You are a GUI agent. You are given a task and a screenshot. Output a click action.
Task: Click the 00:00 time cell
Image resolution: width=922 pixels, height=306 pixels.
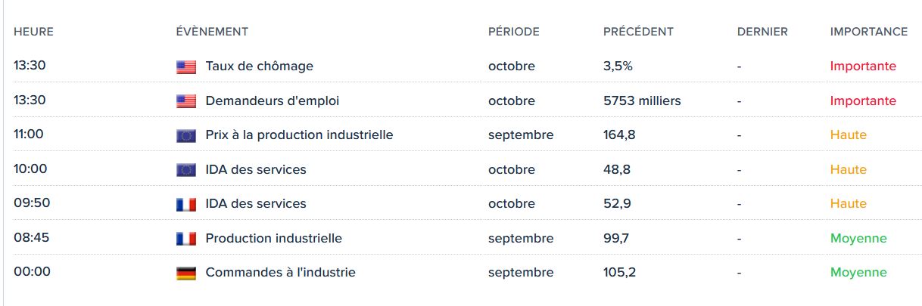(32, 272)
